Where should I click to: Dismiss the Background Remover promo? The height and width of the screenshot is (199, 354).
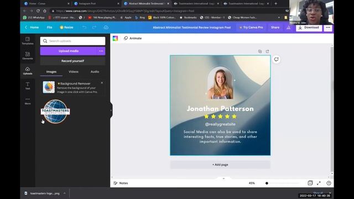point(102,83)
